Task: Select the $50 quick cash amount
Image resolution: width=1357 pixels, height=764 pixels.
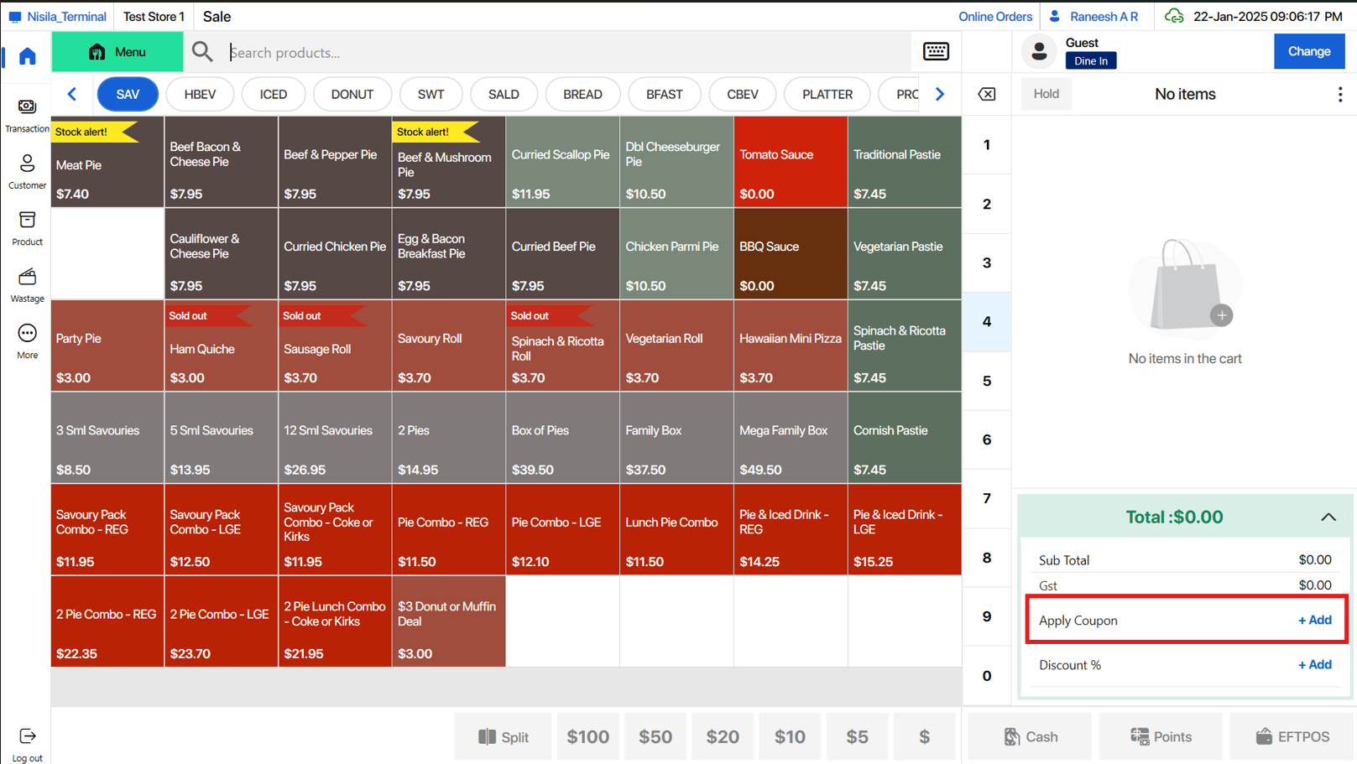Action: pyautogui.click(x=655, y=737)
